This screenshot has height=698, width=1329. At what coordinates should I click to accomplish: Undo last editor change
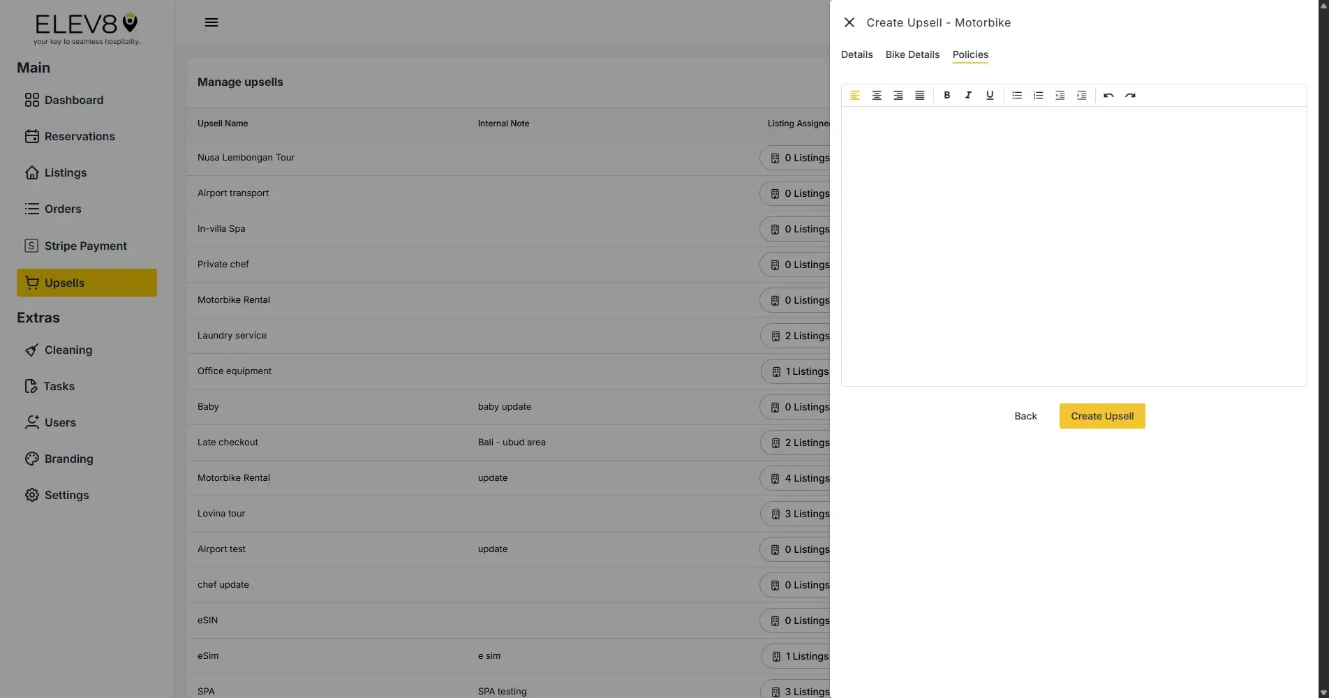tap(1108, 96)
